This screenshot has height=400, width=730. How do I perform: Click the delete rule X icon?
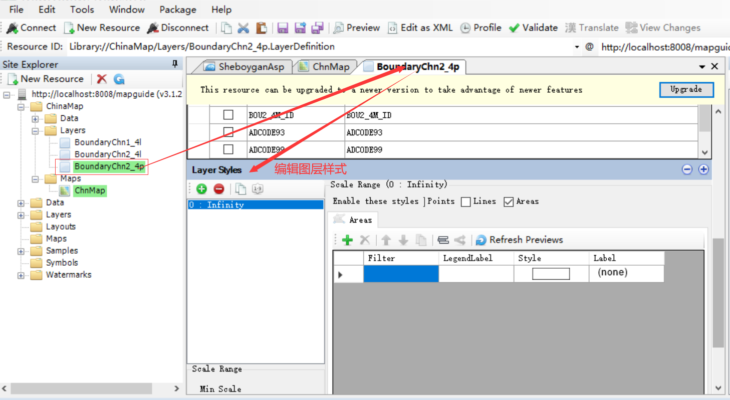point(365,240)
